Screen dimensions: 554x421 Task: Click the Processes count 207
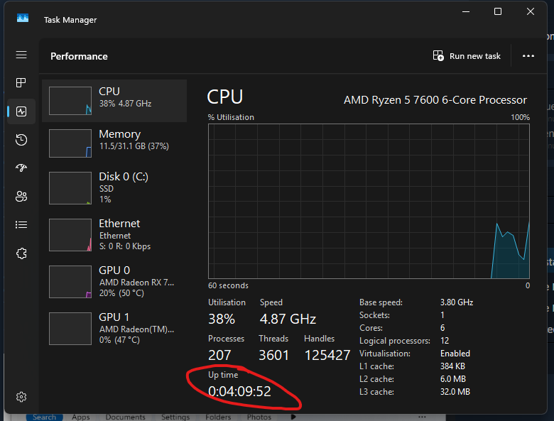pos(219,355)
